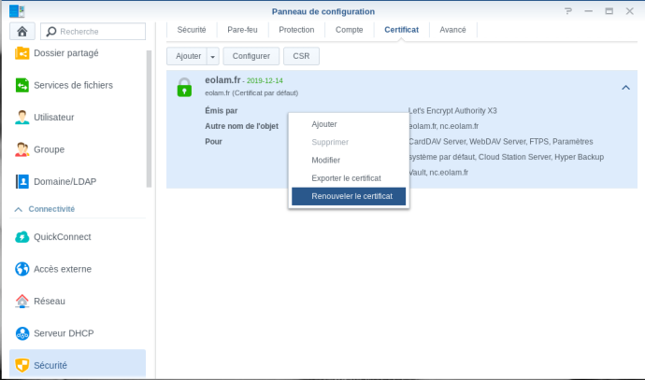Image resolution: width=645 pixels, height=380 pixels.
Task: Select Exporter le certificat from context menu
Action: [x=346, y=178]
